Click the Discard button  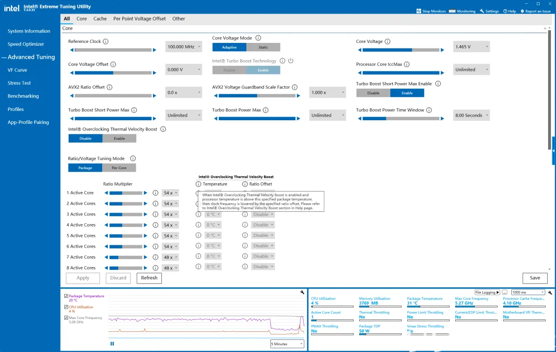pyautogui.click(x=118, y=278)
